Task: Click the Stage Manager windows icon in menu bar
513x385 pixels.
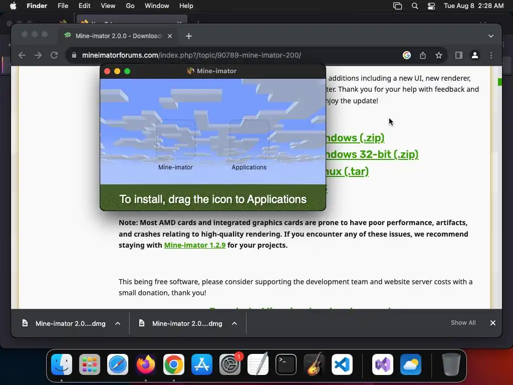Action: [x=397, y=6]
